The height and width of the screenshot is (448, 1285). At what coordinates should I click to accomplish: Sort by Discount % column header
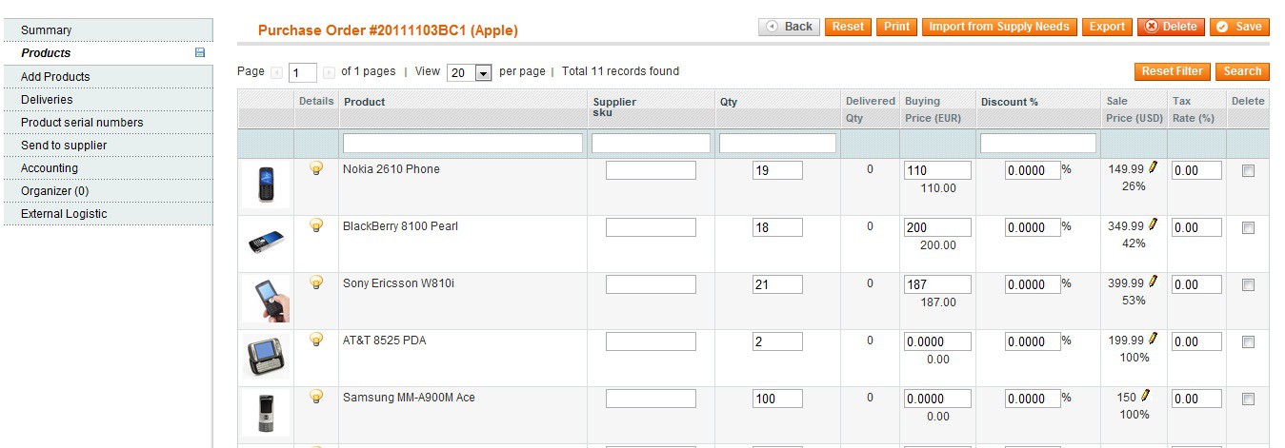(1010, 102)
